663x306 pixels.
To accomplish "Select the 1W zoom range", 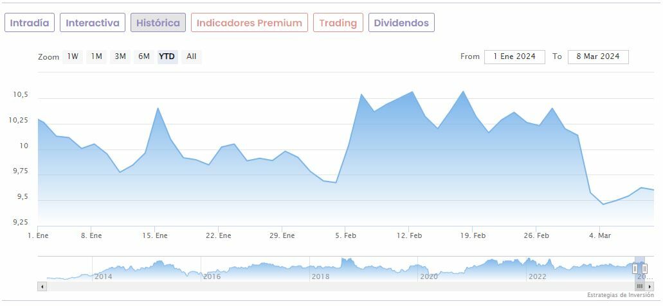I will (x=73, y=56).
